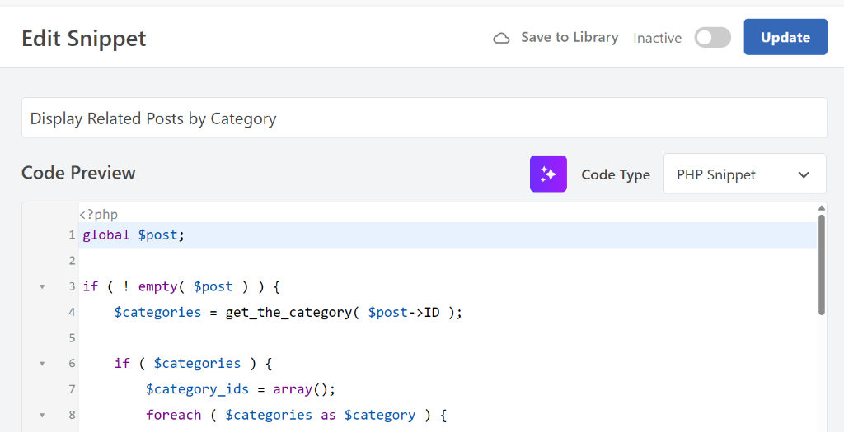Collapse the fold arrow on line 8

[x=42, y=416]
